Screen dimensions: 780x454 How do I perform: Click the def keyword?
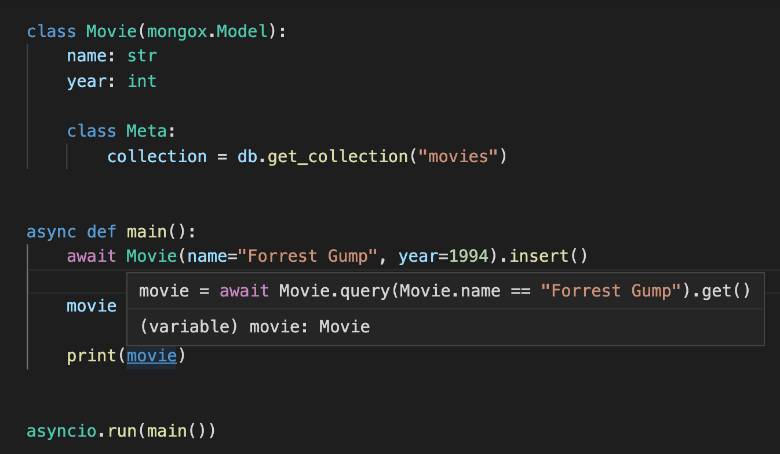click(x=101, y=232)
